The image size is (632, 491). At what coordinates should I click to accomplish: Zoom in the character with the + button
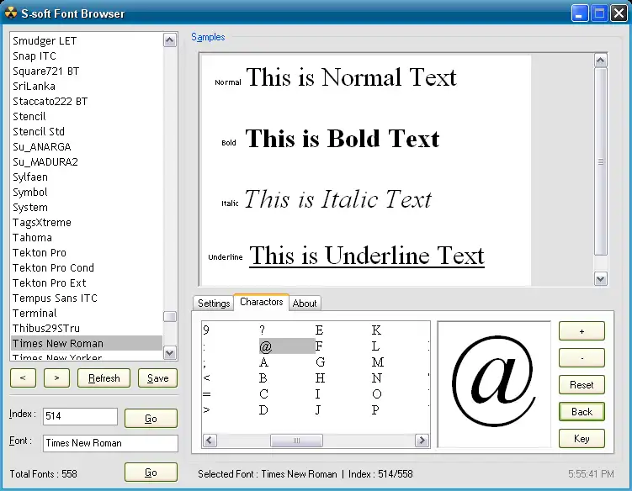click(x=582, y=331)
